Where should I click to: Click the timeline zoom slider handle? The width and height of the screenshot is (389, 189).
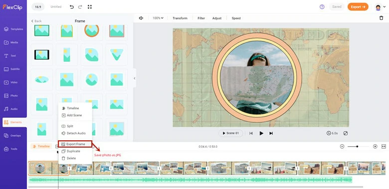click(x=357, y=146)
